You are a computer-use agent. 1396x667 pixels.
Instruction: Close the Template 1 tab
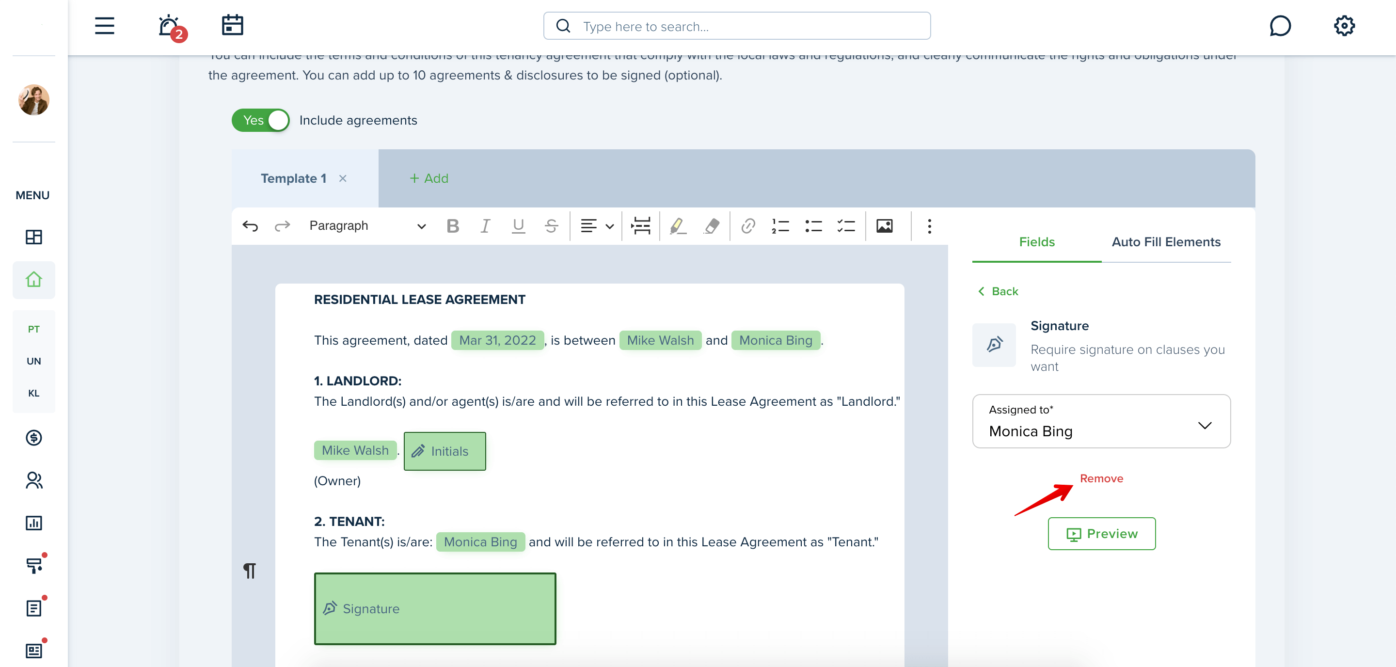coord(343,178)
